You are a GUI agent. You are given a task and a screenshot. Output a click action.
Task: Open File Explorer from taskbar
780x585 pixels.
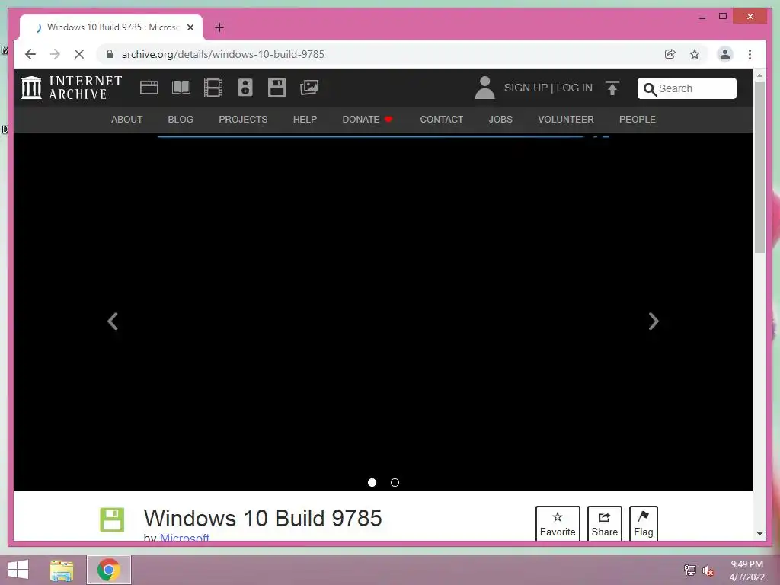tap(62, 570)
